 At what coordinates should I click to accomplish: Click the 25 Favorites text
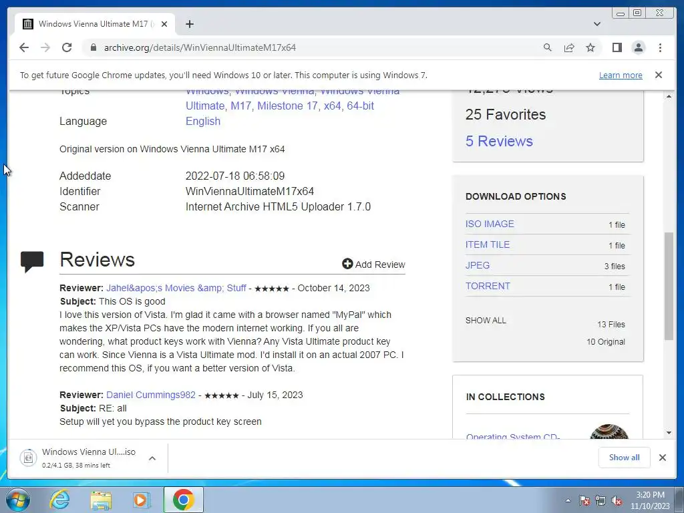(505, 114)
